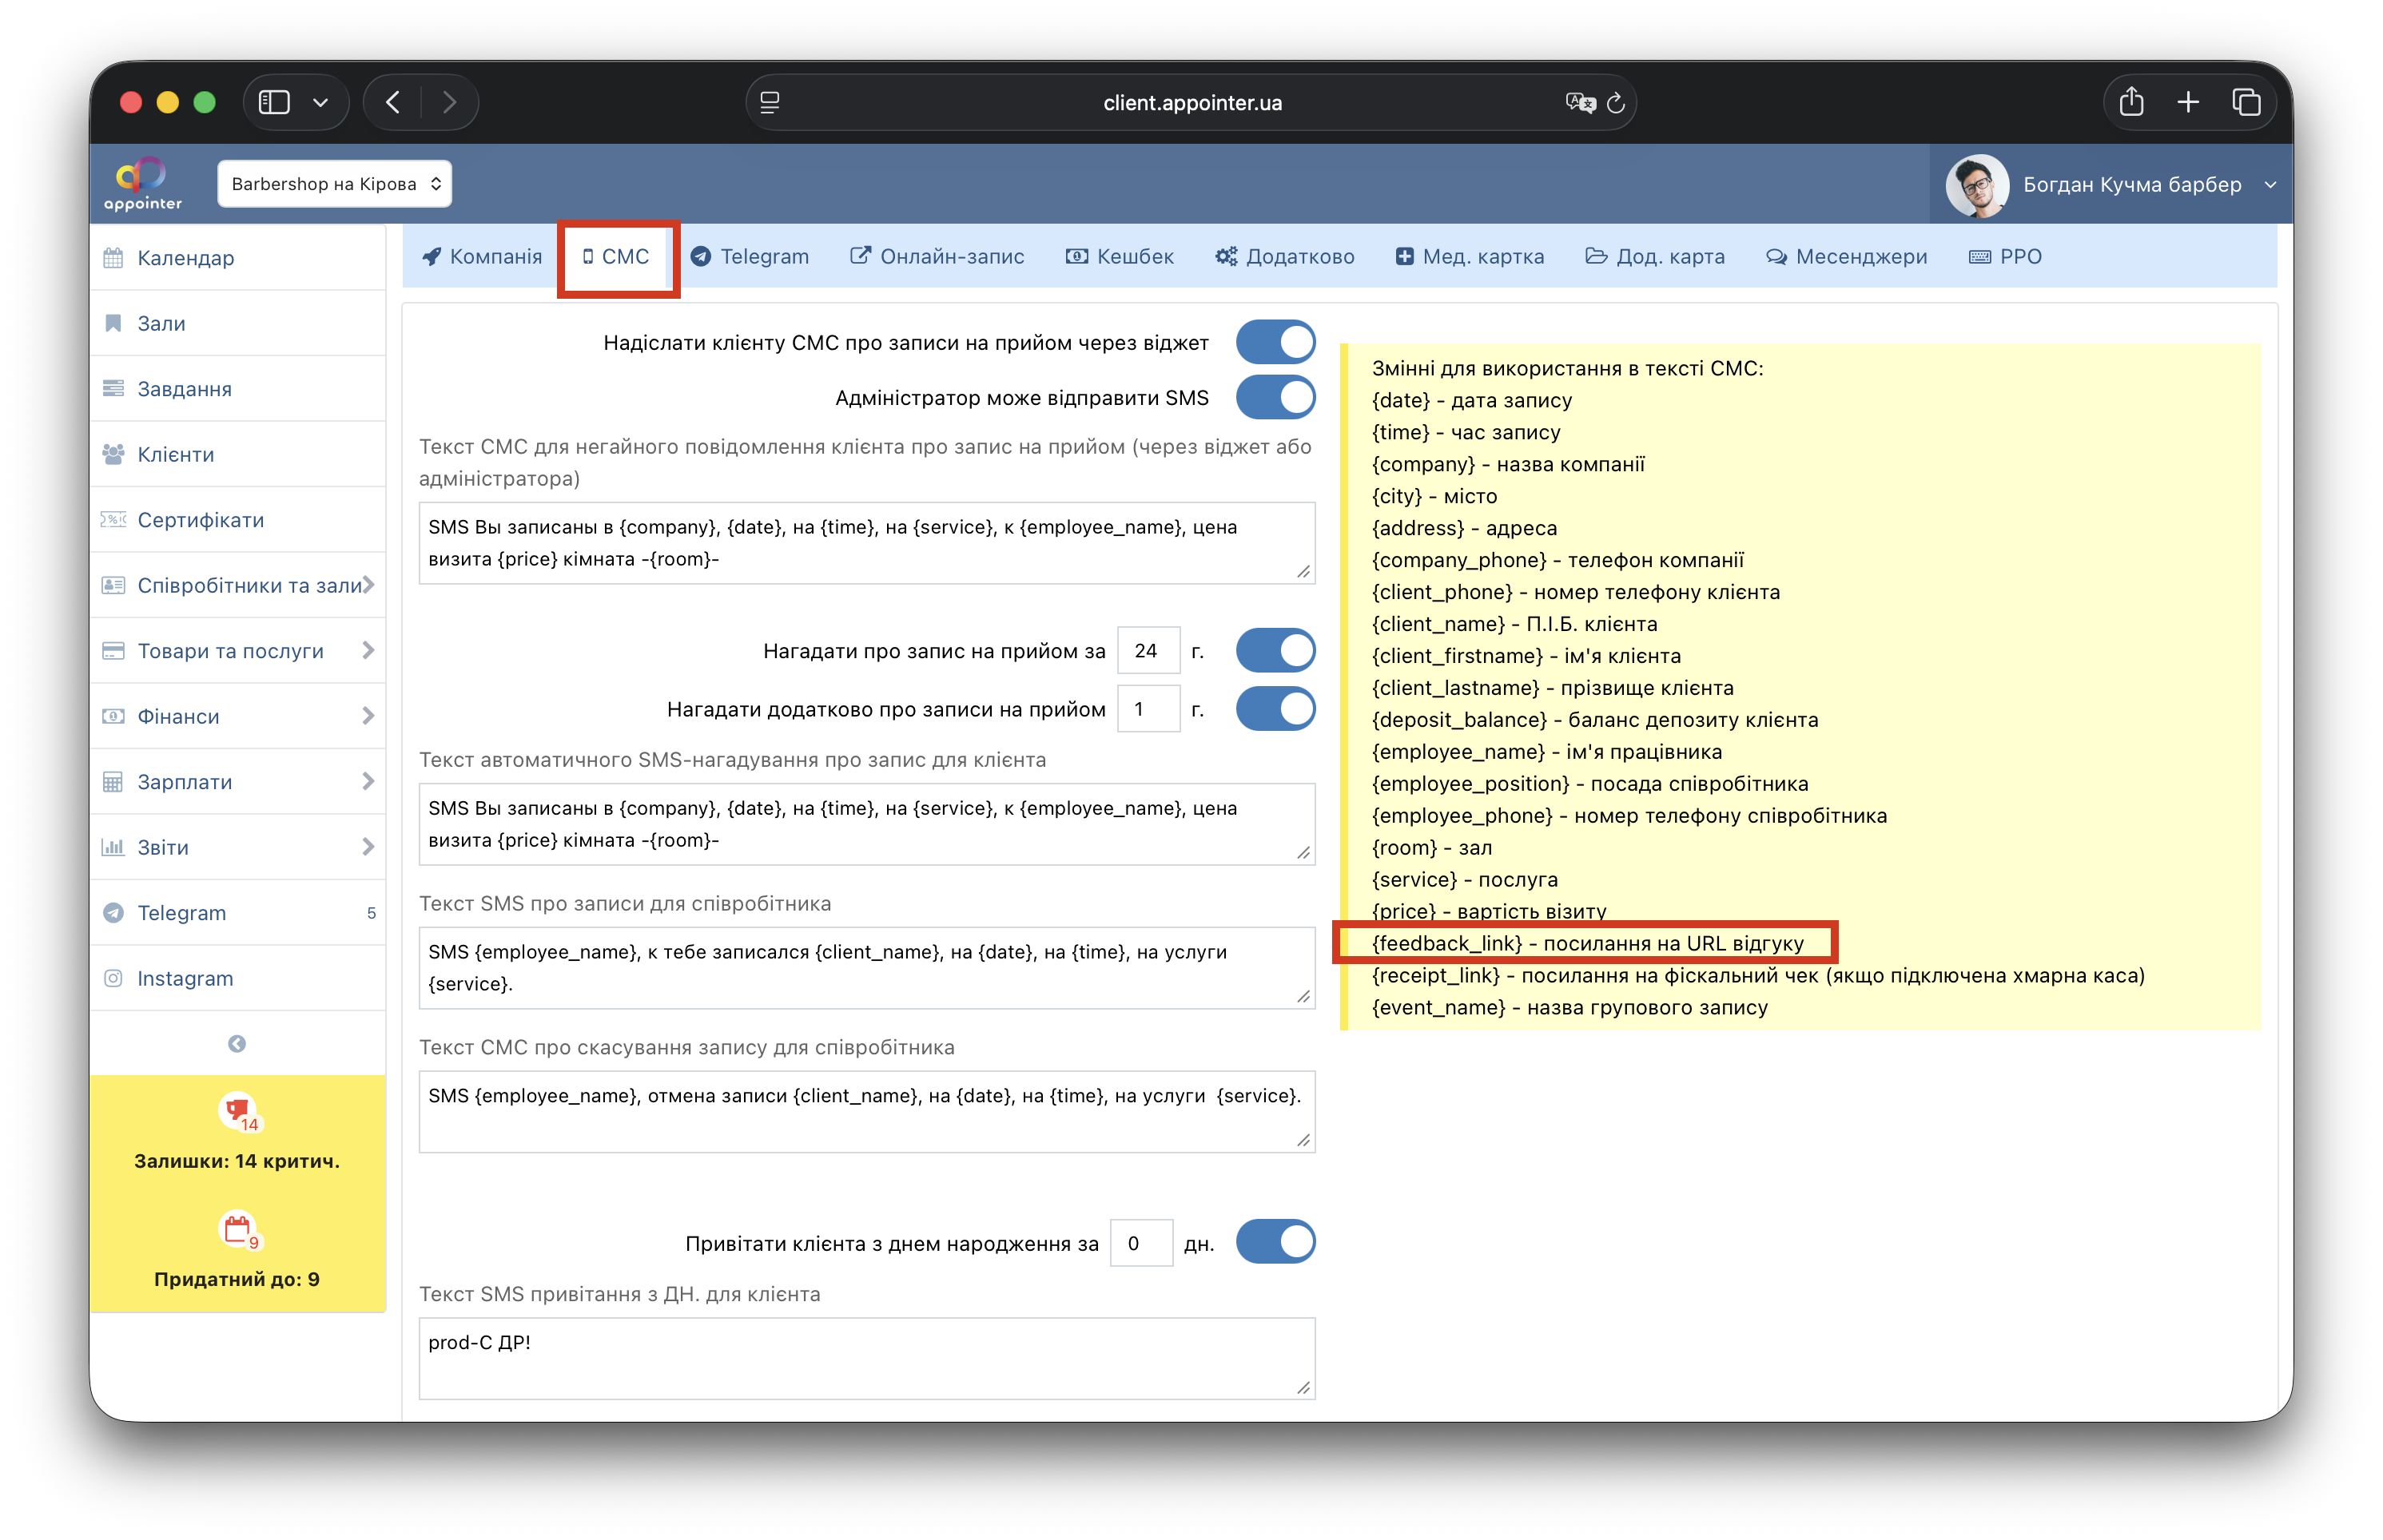Go to Календар in the sidebar

coord(186,258)
